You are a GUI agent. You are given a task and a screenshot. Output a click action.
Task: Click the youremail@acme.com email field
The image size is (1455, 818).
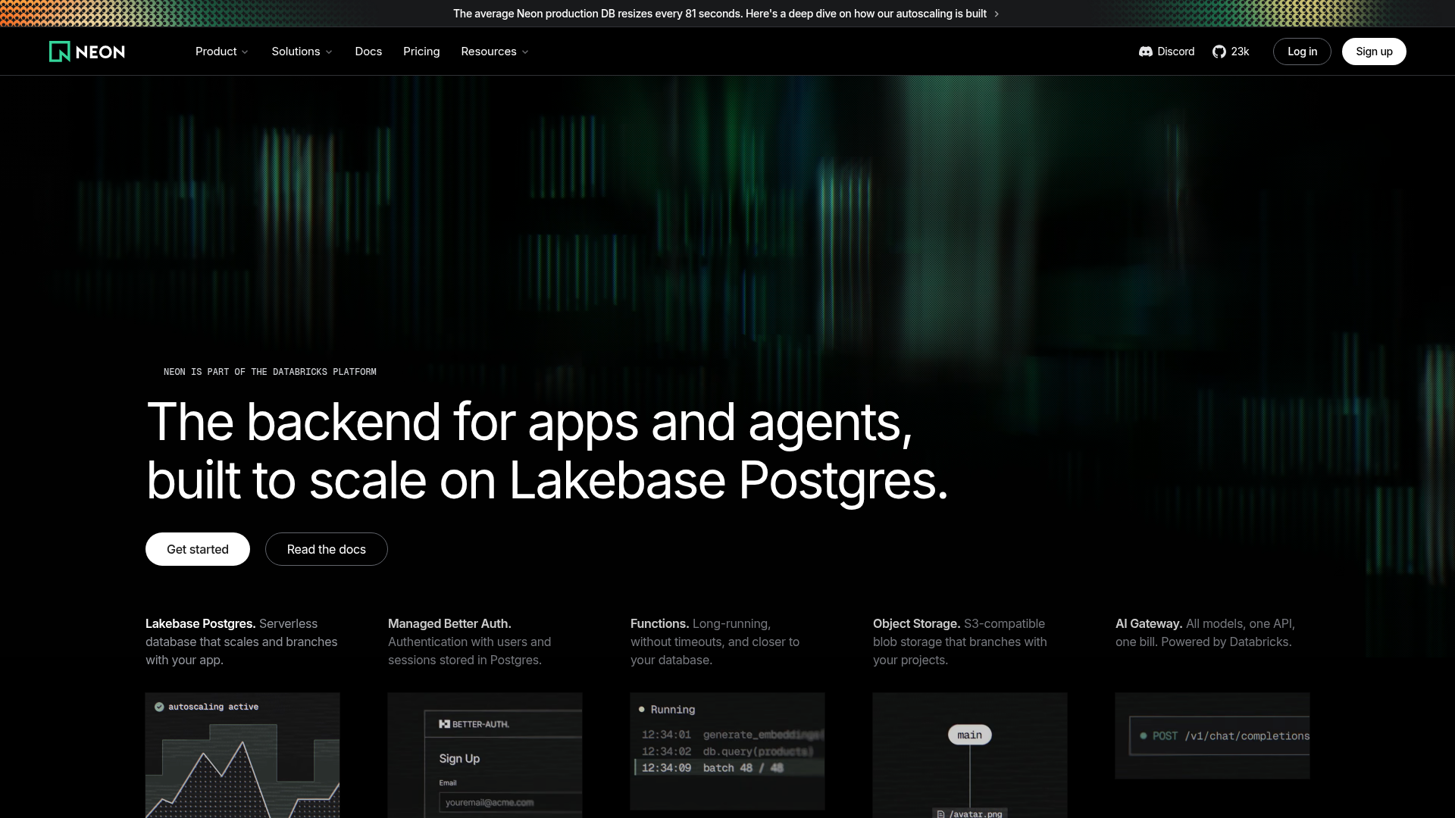coord(510,803)
